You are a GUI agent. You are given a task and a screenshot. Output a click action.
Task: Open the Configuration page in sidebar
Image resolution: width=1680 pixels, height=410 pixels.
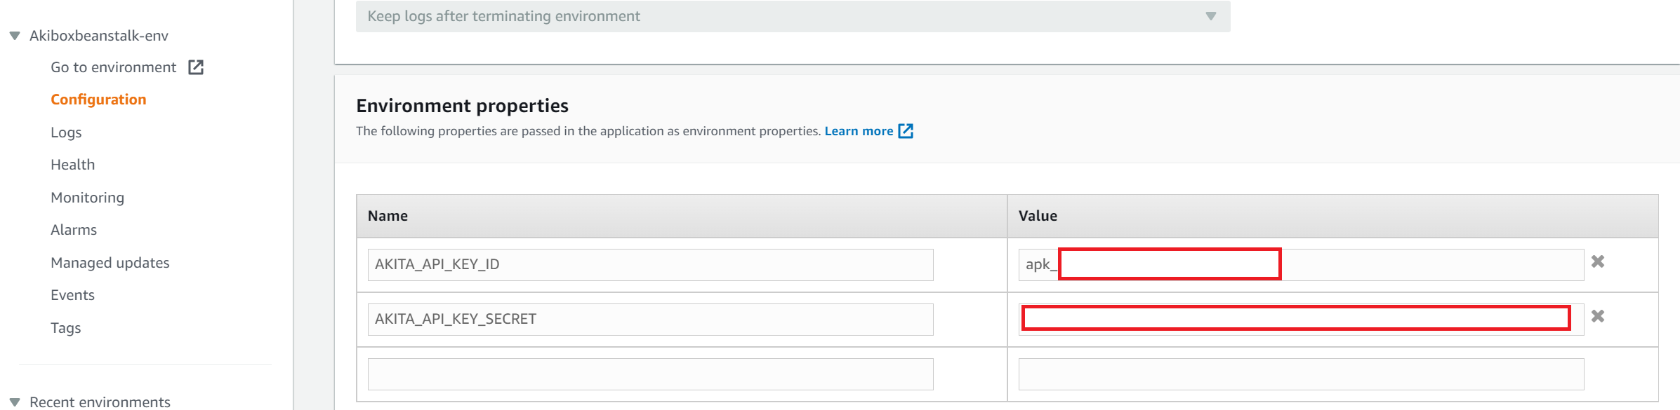tap(98, 100)
